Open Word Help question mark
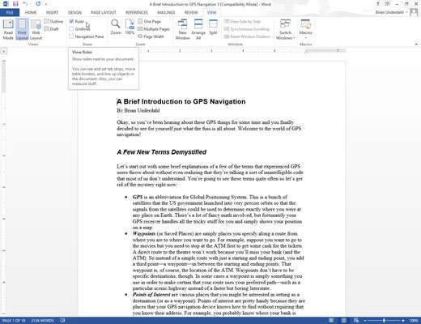Image resolution: width=421 pixels, height=324 pixels. point(378,4)
